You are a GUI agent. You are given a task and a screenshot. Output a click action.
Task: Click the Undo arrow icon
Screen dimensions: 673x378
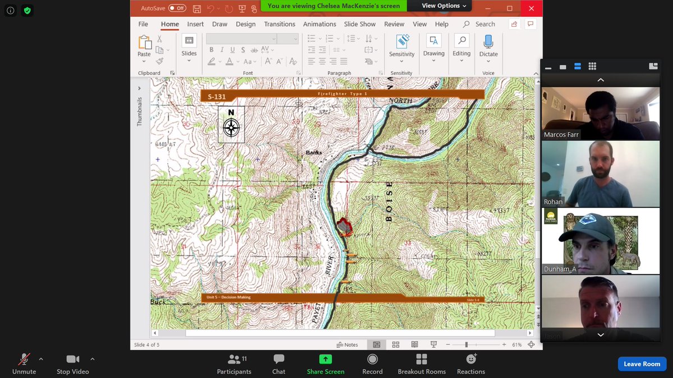210,8
